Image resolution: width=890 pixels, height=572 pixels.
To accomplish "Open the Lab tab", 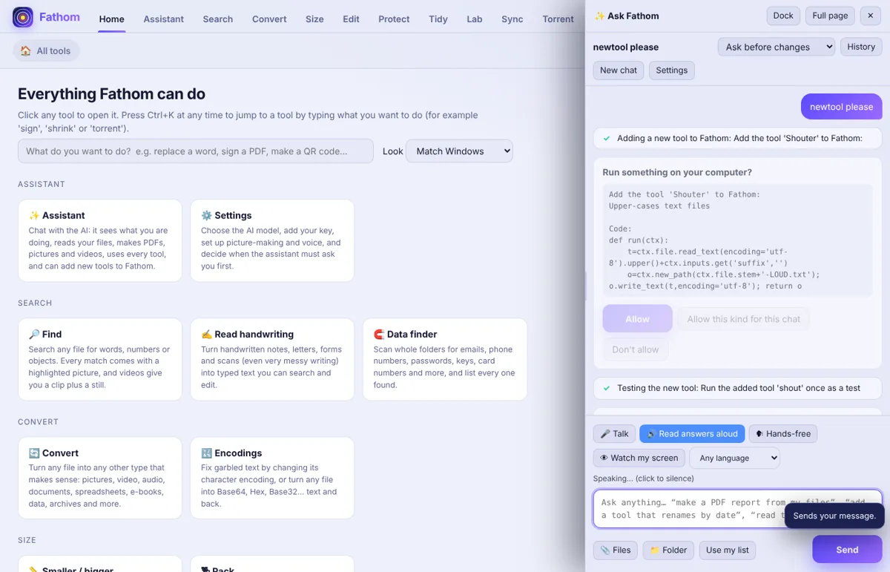I will tap(475, 19).
